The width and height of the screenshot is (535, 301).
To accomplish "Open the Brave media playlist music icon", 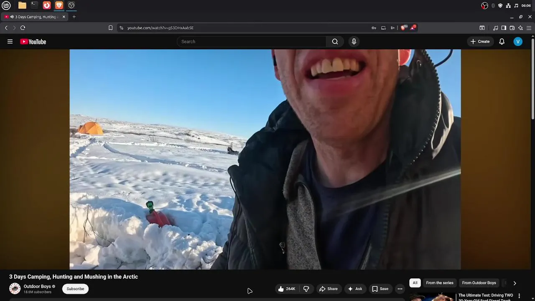I will pos(495,28).
